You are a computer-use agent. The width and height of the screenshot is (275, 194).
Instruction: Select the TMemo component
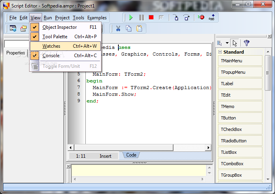[x=240, y=106]
